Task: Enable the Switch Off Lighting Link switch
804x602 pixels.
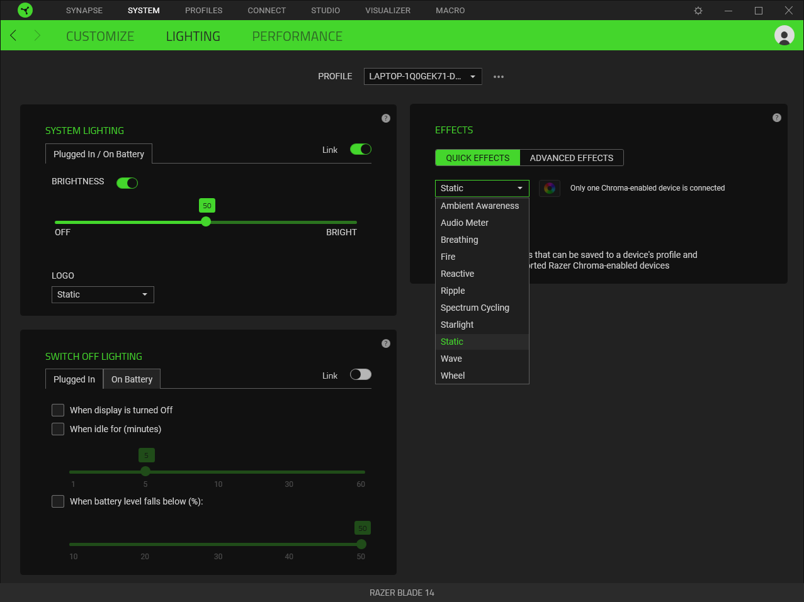Action: coord(361,374)
